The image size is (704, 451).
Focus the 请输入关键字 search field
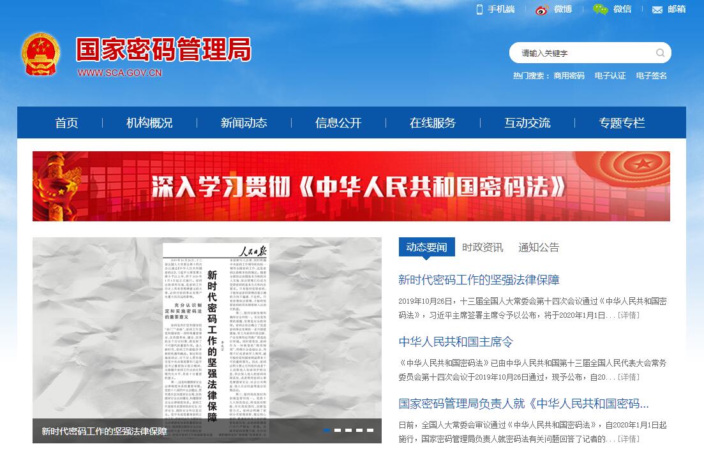[590, 53]
